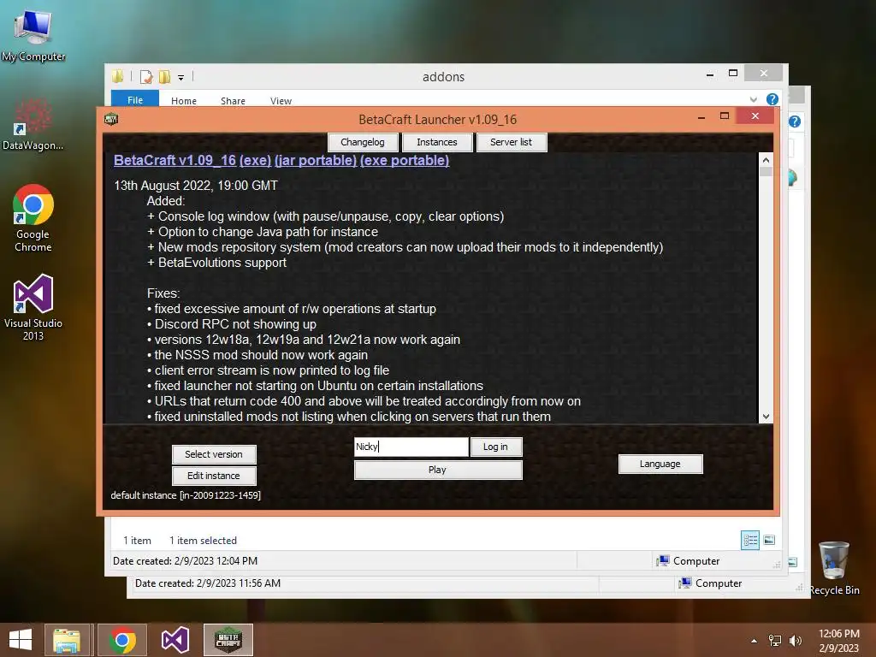Click the Log in button
876x657 pixels.
[x=495, y=447]
